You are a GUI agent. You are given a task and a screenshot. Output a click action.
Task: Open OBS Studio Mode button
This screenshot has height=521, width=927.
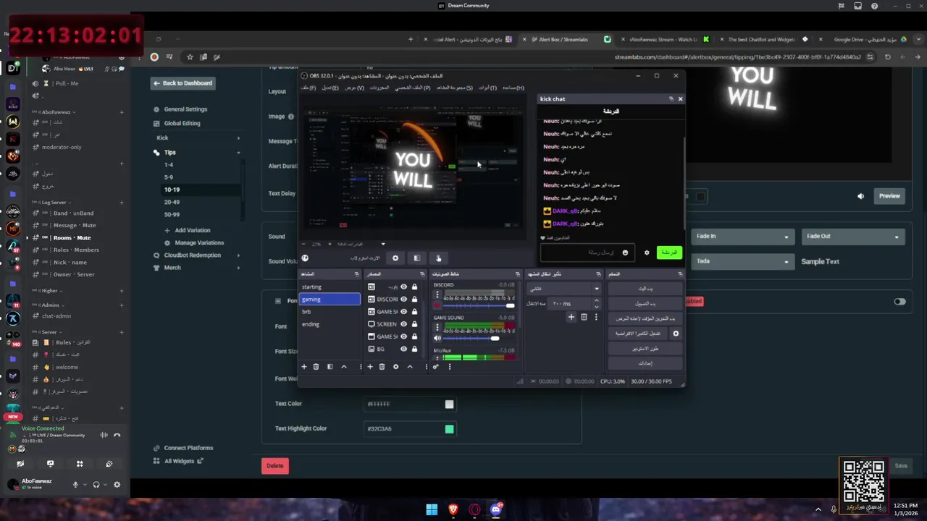tap(645, 349)
